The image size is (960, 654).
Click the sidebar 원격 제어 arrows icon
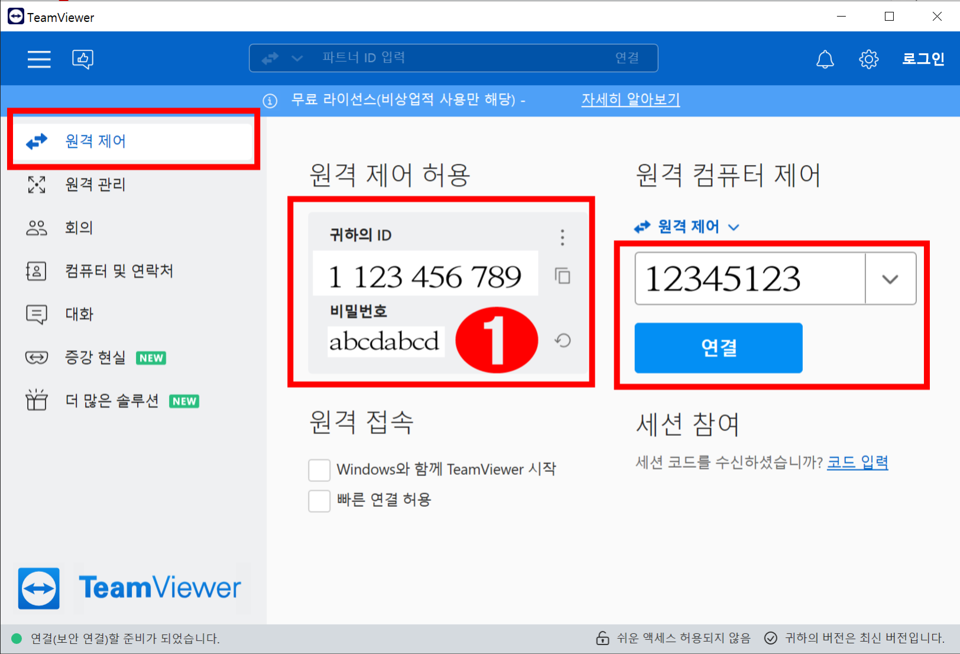(37, 141)
